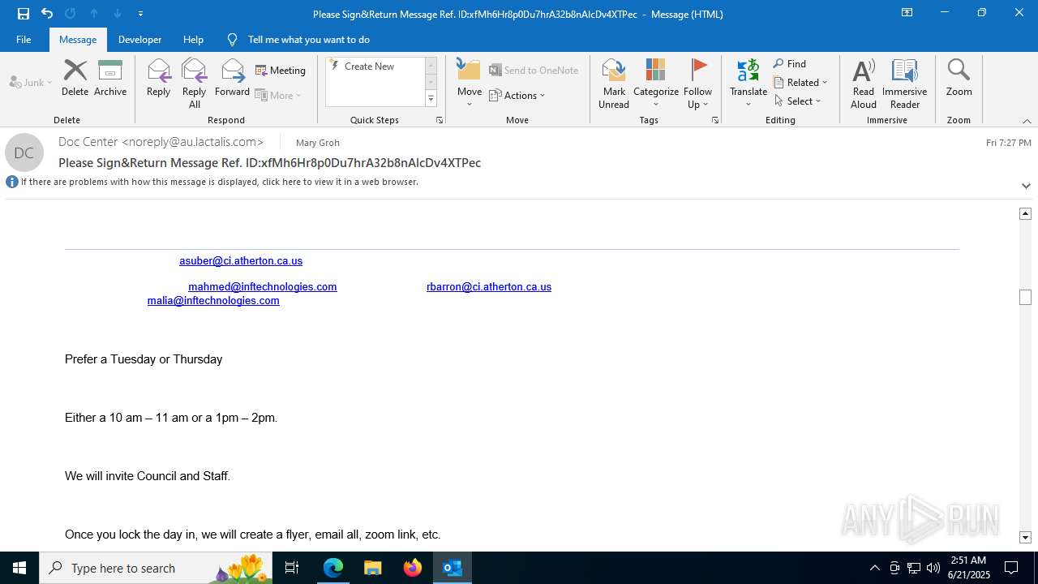This screenshot has height=584, width=1038.
Task: Click the taskbar search box
Action: (x=156, y=568)
